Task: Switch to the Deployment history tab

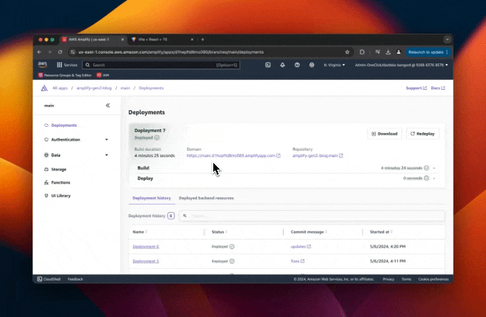Action: tap(152, 198)
